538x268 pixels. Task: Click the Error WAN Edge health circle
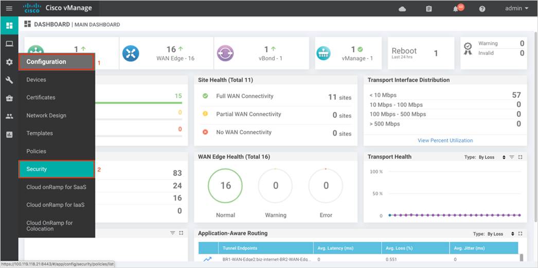(x=326, y=186)
